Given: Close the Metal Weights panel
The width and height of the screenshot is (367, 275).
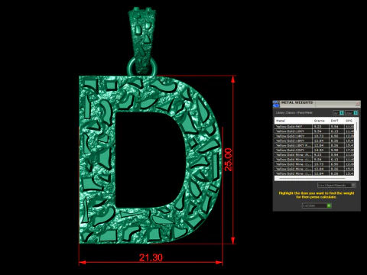Looking at the screenshot, I should [x=358, y=104].
